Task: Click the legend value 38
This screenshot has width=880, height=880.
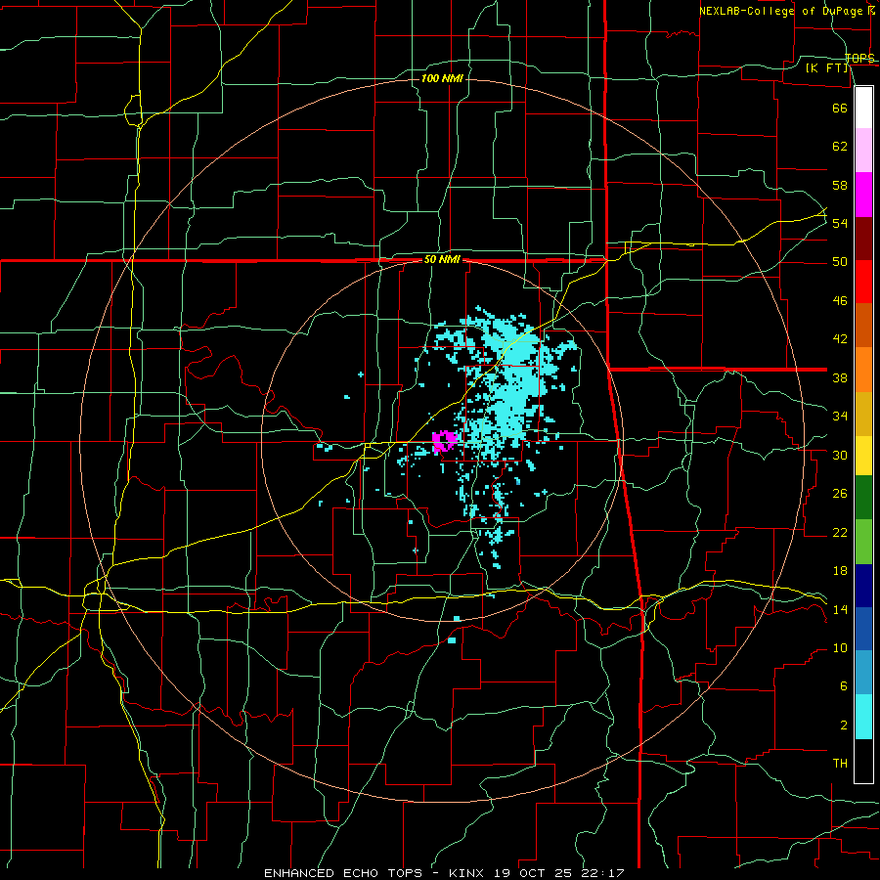Action: click(840, 377)
